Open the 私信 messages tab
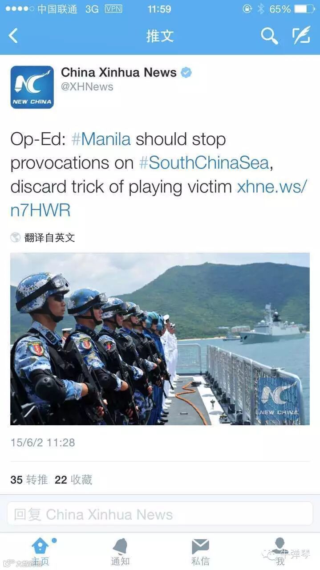The image size is (320, 570). point(200,552)
